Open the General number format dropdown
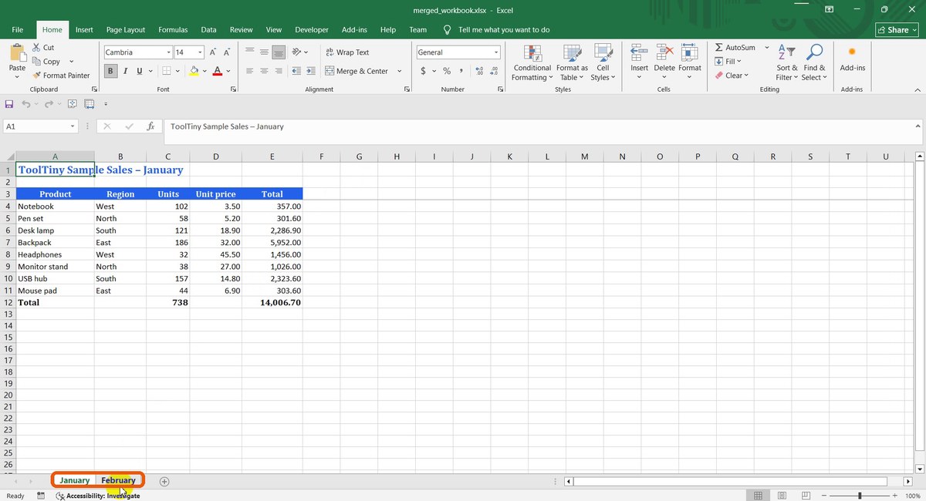Screen dimensions: 926x501 tap(496, 52)
